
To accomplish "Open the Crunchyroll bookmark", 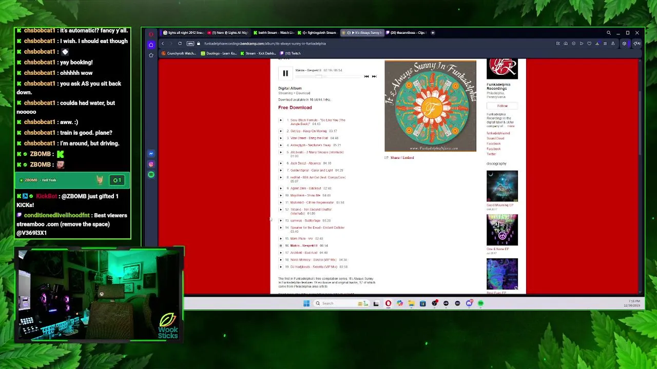I will click(180, 53).
